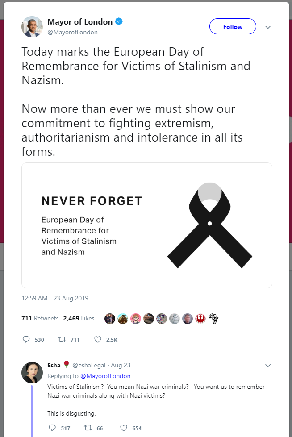View the 711 Retweets list
292x437 pixels.
point(40,318)
